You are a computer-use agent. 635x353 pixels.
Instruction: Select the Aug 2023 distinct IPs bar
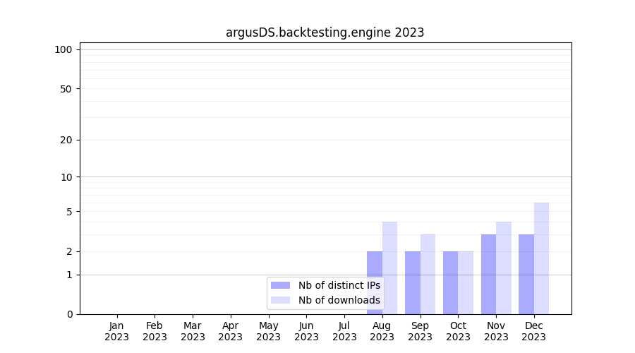[375, 282]
